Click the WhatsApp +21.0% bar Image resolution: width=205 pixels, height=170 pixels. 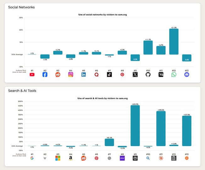(x=174, y=42)
